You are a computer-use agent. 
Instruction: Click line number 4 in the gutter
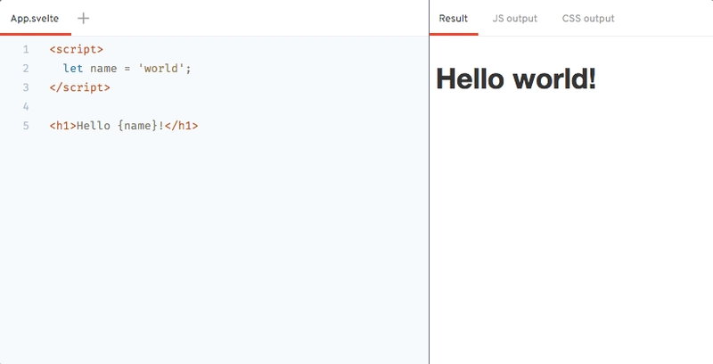pyautogui.click(x=26, y=106)
